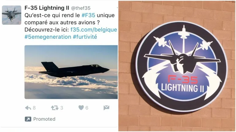Click the @thef35 handle
The width and height of the screenshot is (236, 132).
(81, 8)
